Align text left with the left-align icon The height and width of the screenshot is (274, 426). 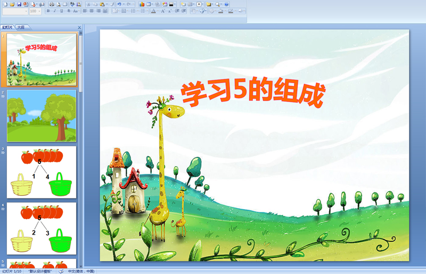point(85,11)
